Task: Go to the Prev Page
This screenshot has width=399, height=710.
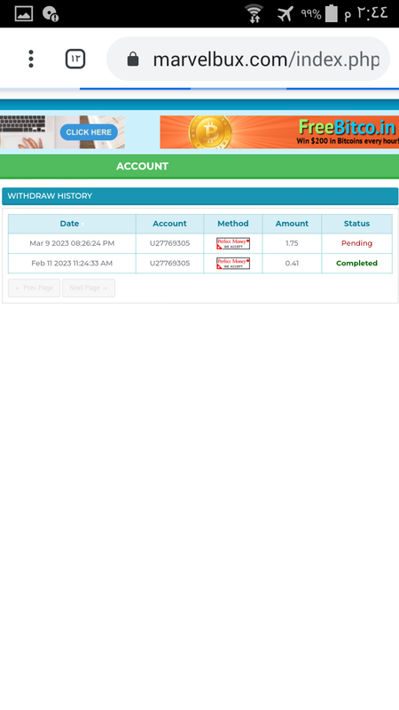Action: click(34, 288)
